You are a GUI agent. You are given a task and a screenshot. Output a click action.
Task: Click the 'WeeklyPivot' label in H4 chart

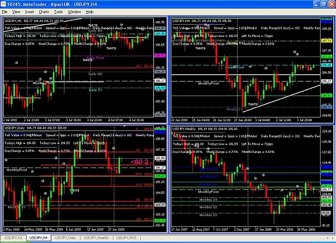pyautogui.click(x=234, y=68)
